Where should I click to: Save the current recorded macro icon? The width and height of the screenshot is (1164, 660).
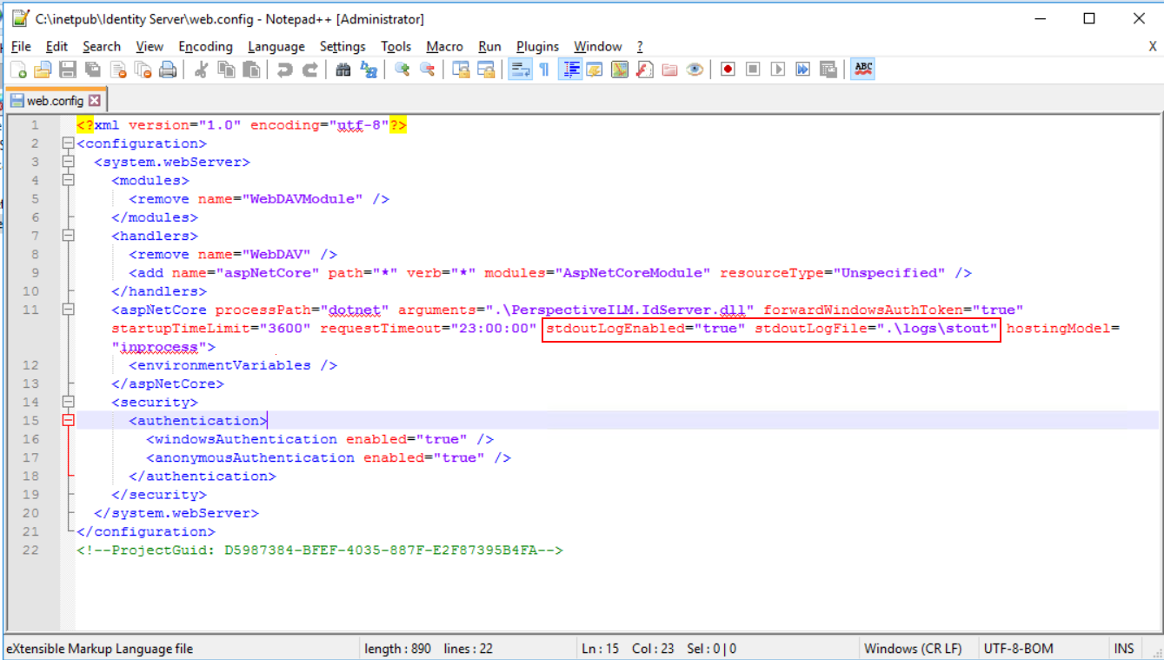tap(828, 70)
